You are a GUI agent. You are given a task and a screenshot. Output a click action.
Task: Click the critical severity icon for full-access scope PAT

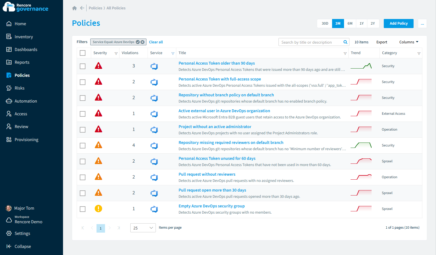98,82
